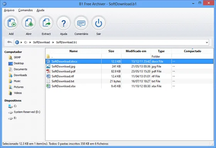Open Downloads in the sidebar
The width and height of the screenshot is (216, 148).
pos(17,75)
